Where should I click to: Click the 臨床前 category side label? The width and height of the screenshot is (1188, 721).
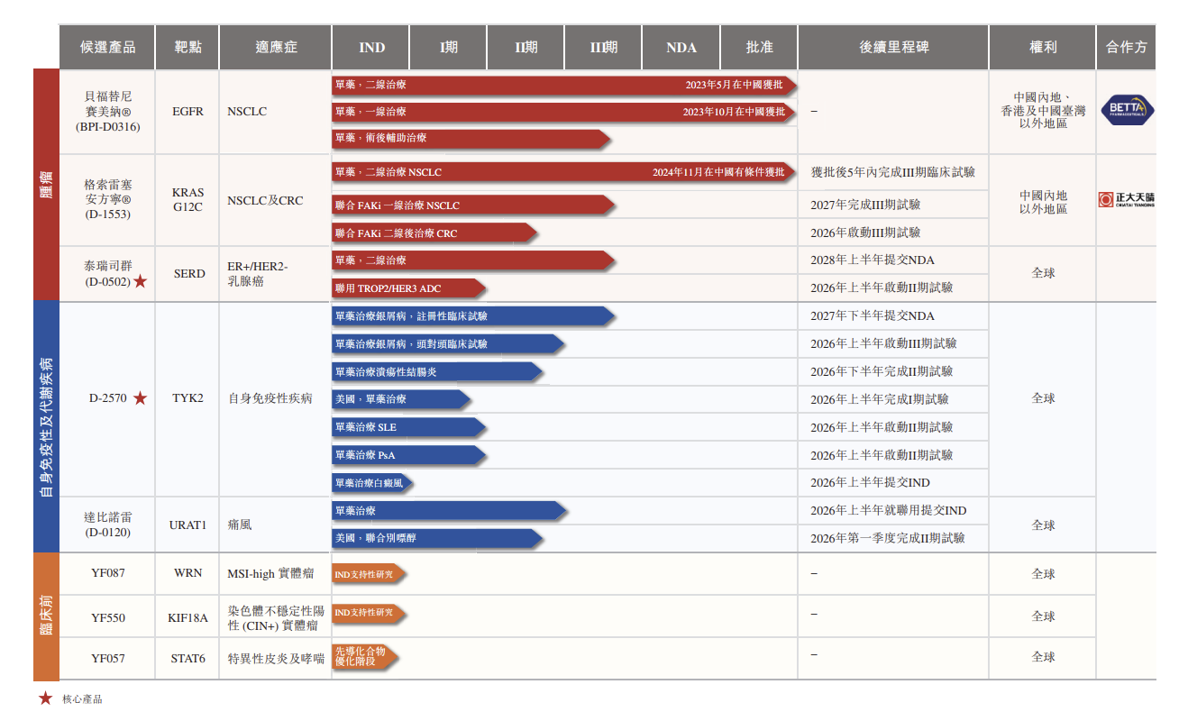pos(46,617)
